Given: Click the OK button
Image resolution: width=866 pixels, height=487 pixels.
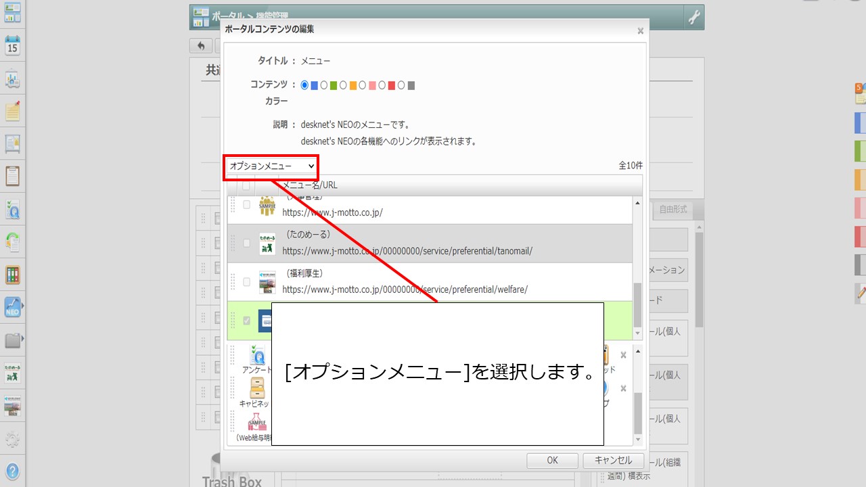Looking at the screenshot, I should (552, 461).
